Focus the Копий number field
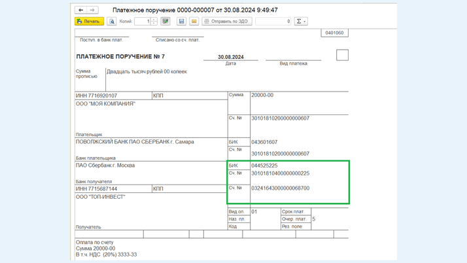This screenshot has height=263, width=467. (x=143, y=21)
